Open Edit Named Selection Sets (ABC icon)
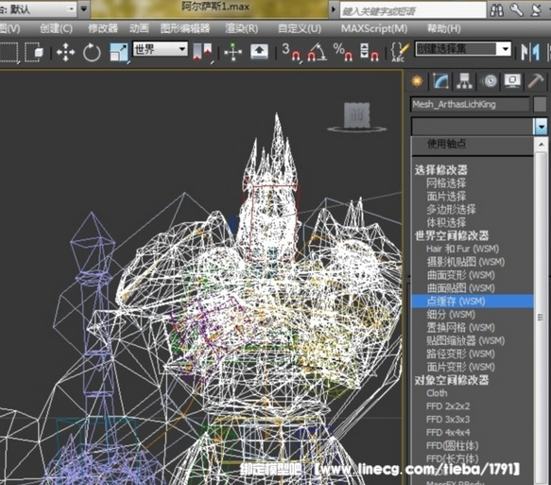This screenshot has height=485, width=551. 400,52
